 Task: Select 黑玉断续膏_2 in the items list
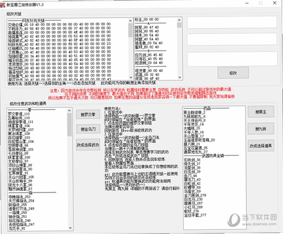coord(194,112)
